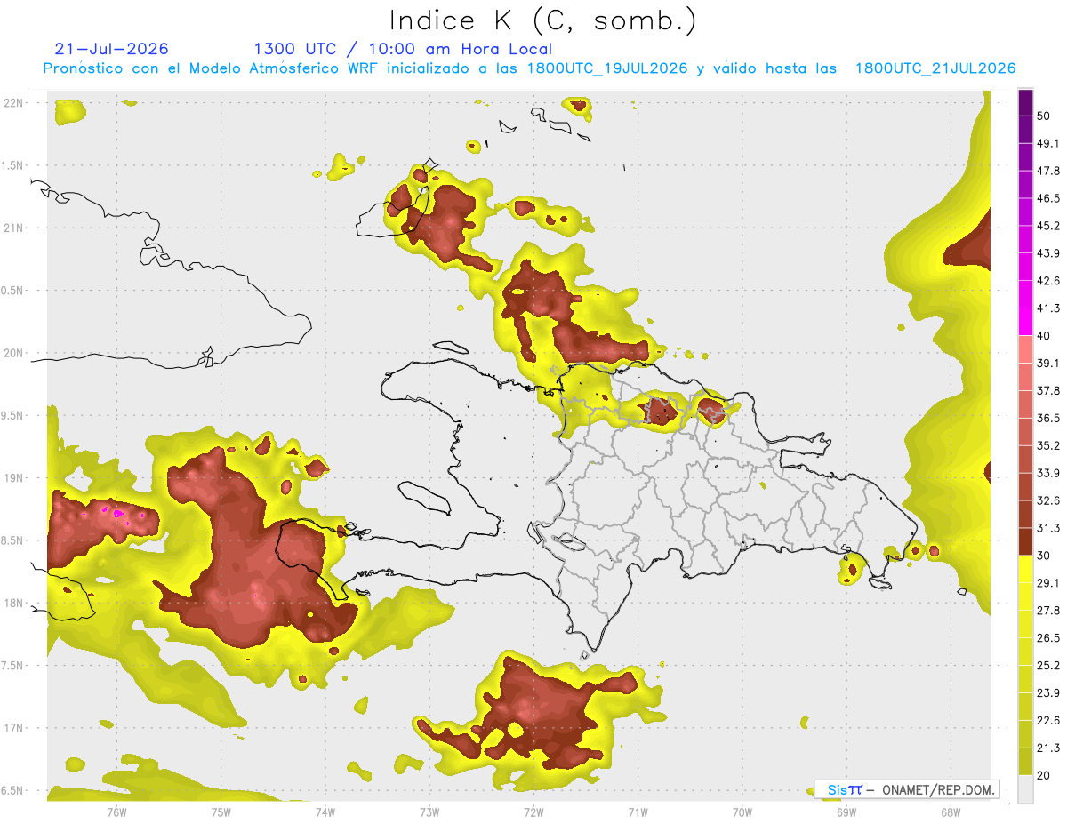Click the colorbar value "30"
Screen dimensions: 1067x824
(x=1043, y=556)
